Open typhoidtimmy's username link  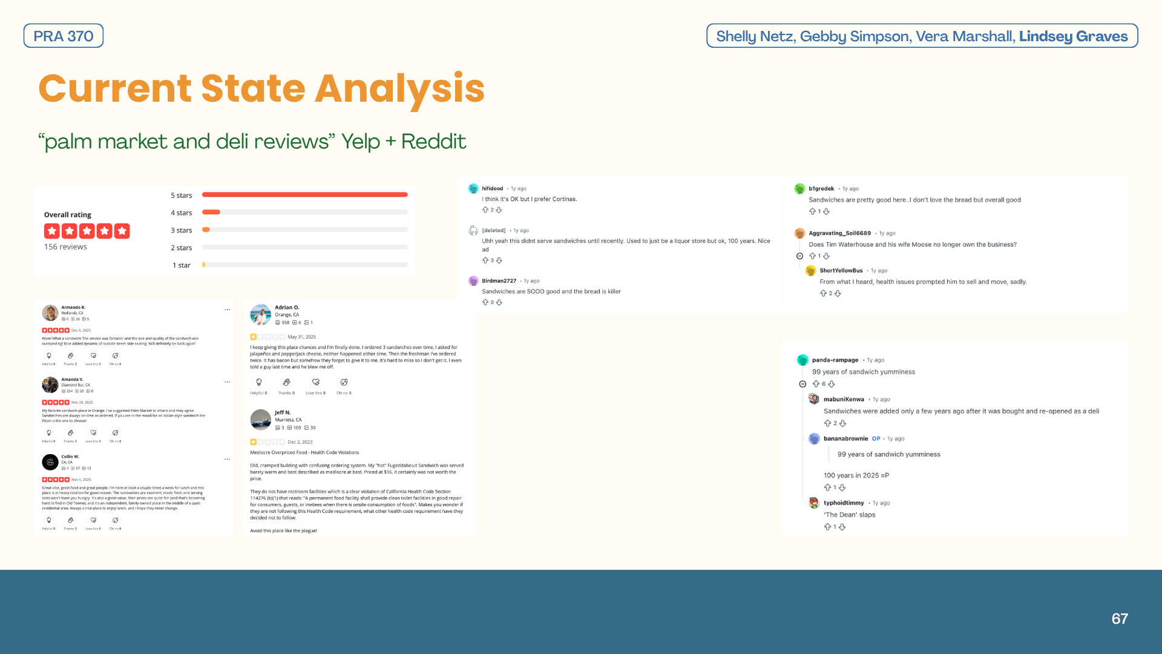coord(844,503)
